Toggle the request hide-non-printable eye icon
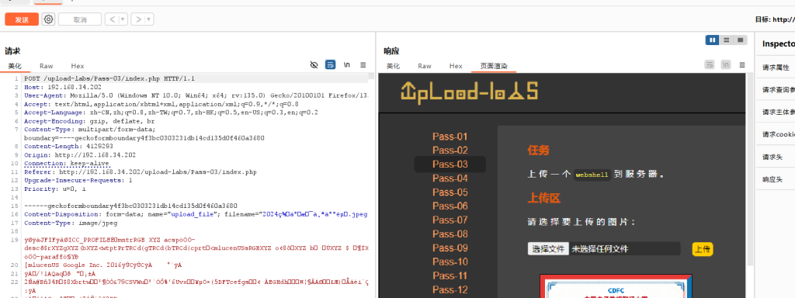The image size is (795, 298). (314, 65)
